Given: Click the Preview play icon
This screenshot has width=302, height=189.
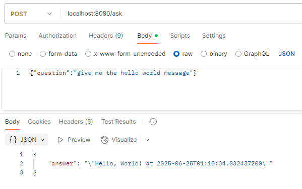Looking at the screenshot, I should click(x=61, y=140).
